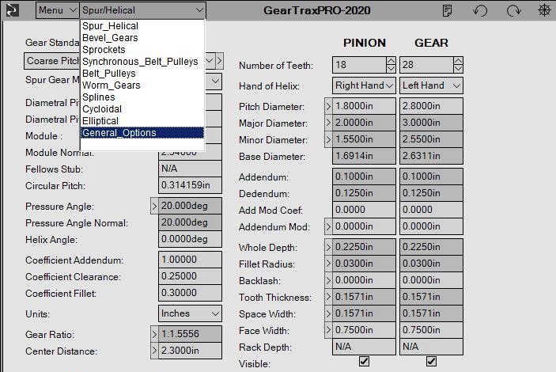Click Helix Angle field 0.0000deg
The width and height of the screenshot is (556, 372).
tap(190, 239)
